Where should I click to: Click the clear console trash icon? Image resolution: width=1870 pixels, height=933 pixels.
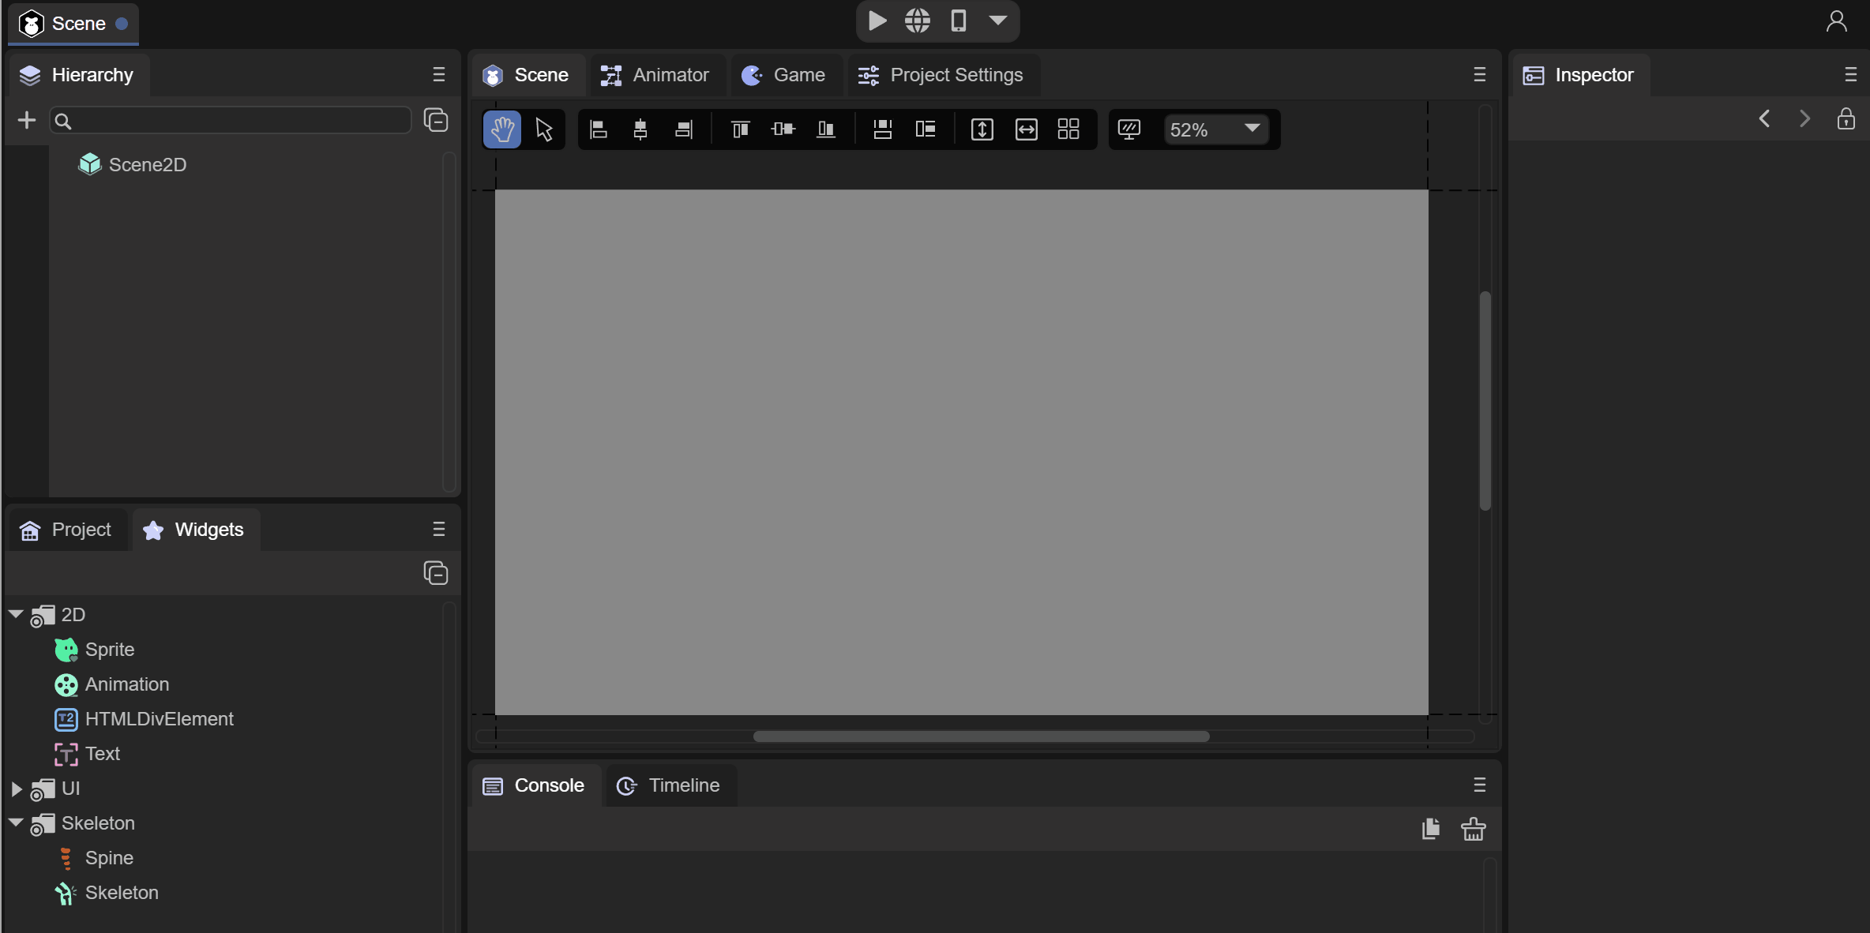pos(1473,829)
